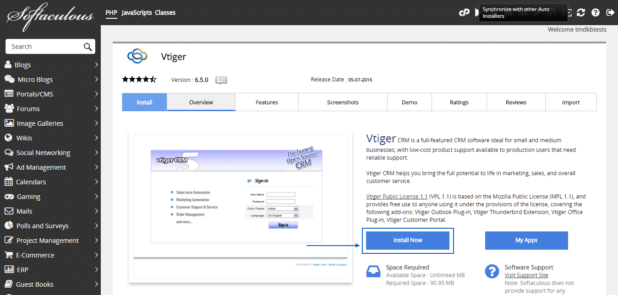Screen dimensions: 618x295
Task: Open the Gaming category label
Action: [29, 196]
